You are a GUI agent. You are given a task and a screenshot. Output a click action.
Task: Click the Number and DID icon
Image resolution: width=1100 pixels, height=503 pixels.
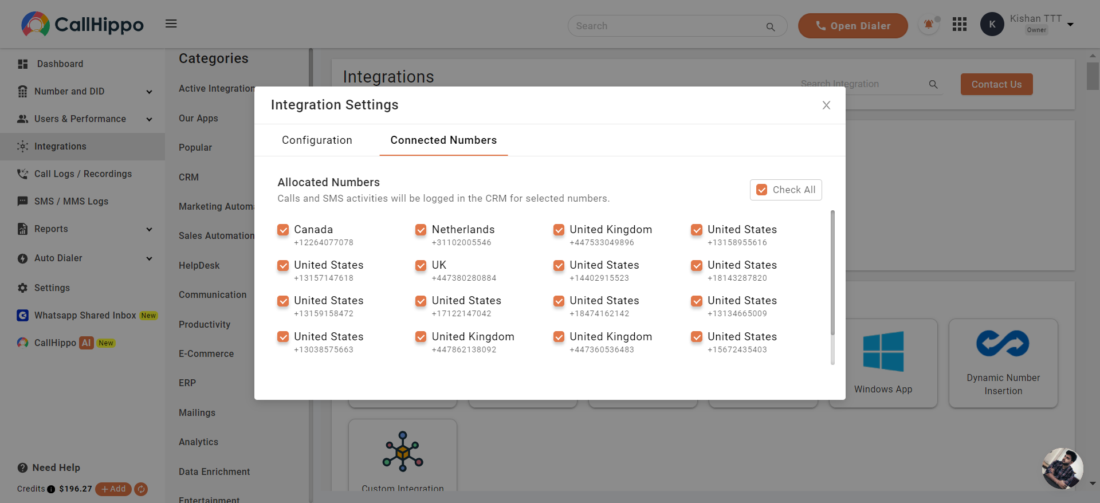[23, 92]
